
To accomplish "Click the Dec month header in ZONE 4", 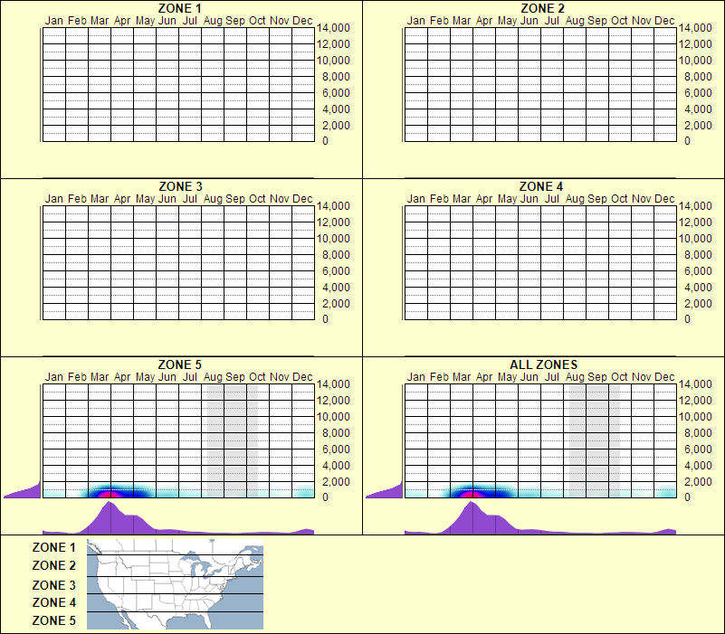I will [665, 199].
